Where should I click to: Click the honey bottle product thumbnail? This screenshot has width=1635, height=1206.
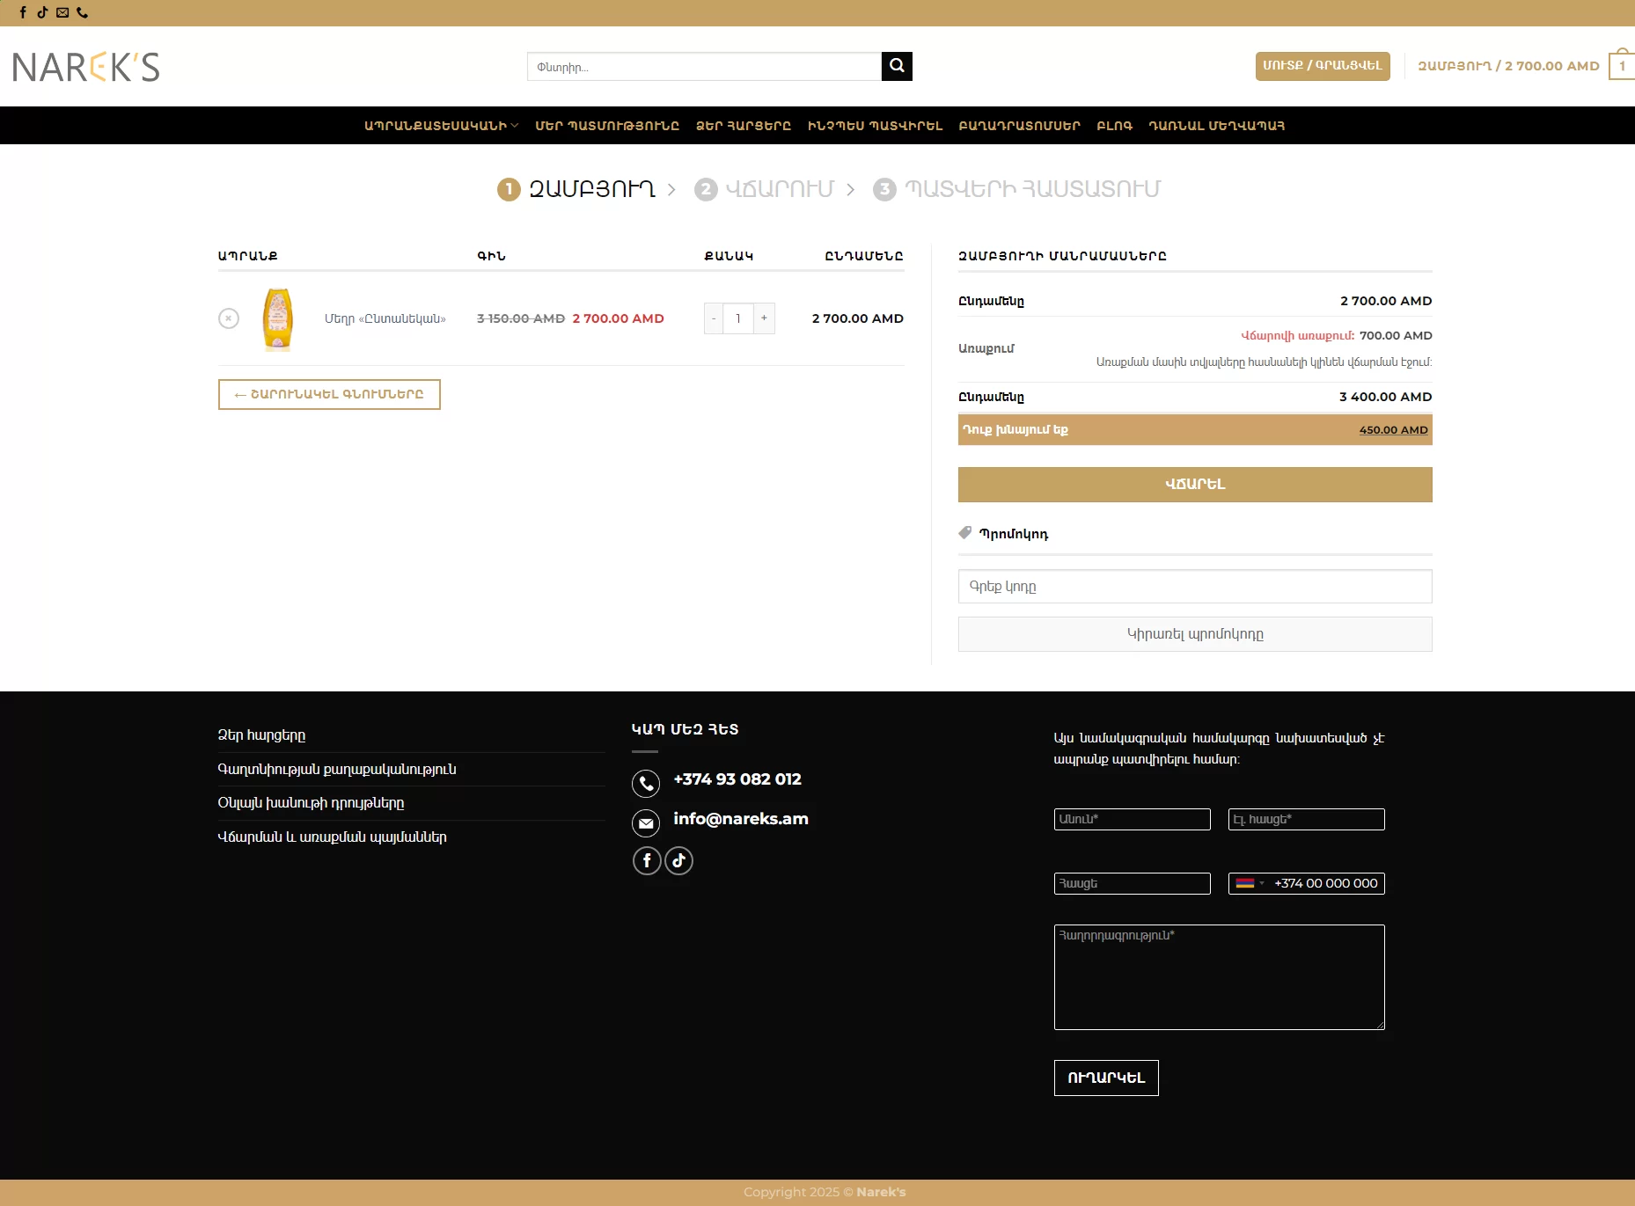[278, 318]
